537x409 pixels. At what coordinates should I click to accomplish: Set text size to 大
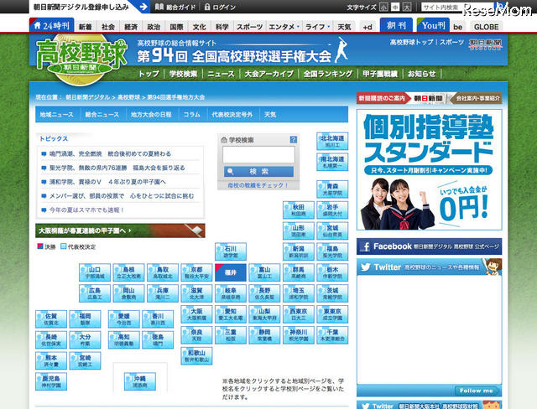pos(407,8)
